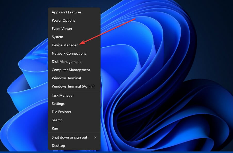
Task: Launch Windows Terminal
Action: pos(74,78)
